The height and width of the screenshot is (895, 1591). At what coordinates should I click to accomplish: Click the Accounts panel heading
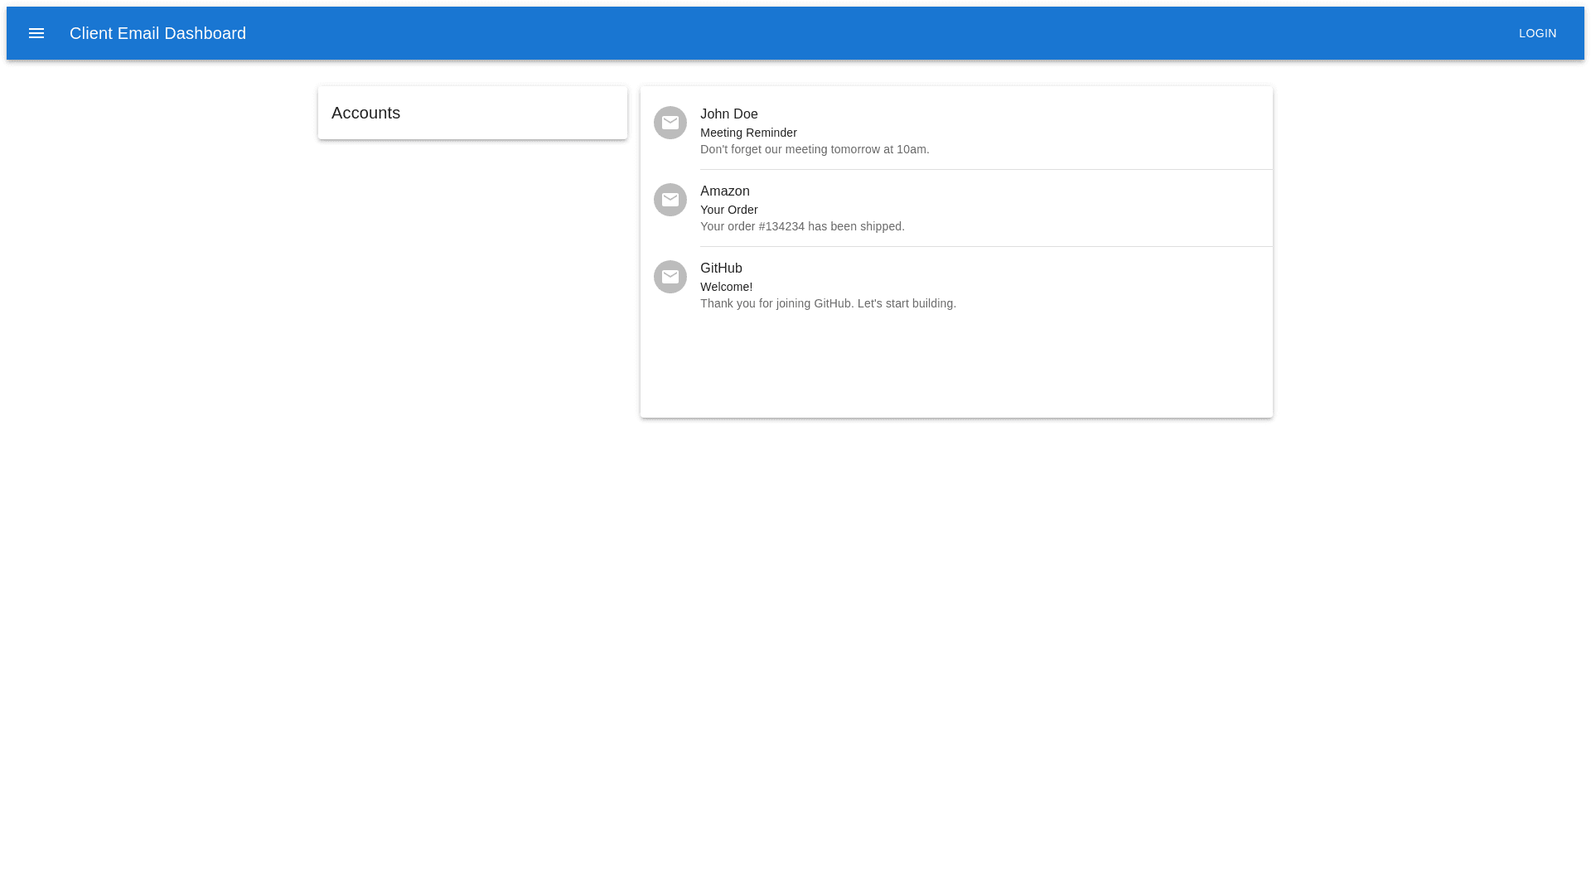pyautogui.click(x=365, y=113)
